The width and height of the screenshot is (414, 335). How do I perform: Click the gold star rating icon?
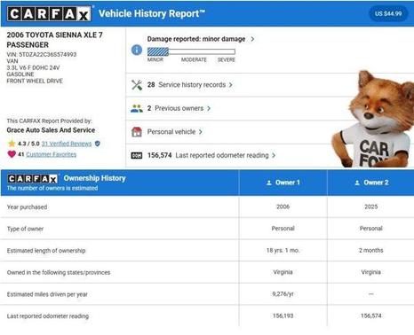coord(12,144)
